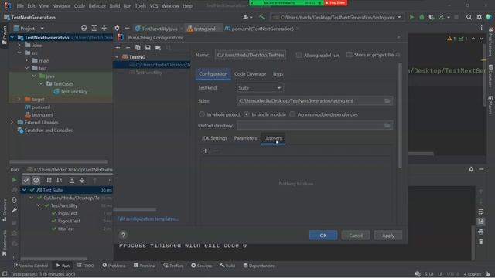Toggle show ignored tests icon
495x278 pixels.
tap(36, 180)
